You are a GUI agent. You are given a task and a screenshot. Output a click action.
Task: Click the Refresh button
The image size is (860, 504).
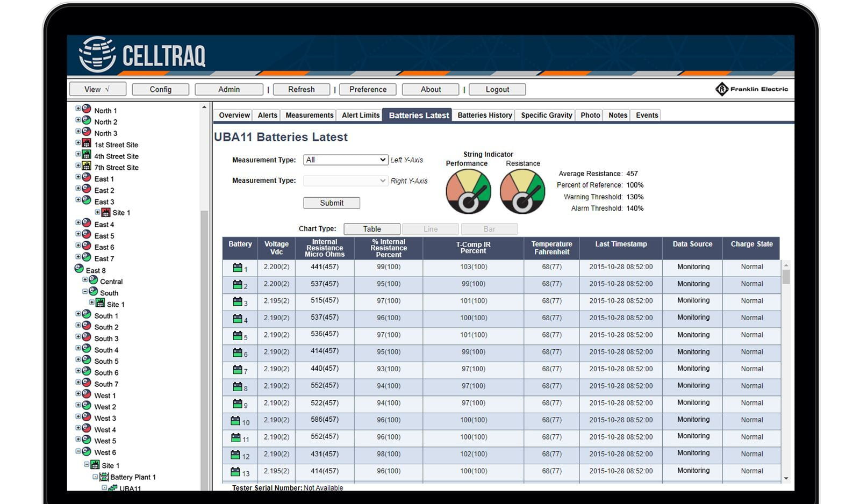click(x=302, y=89)
